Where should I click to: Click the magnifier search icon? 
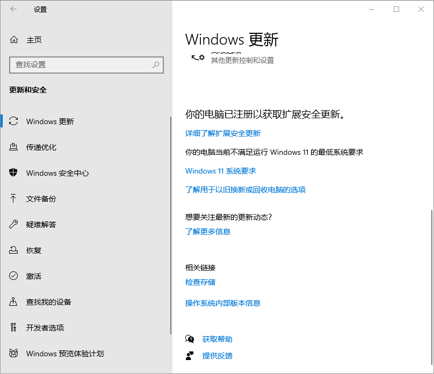(156, 65)
